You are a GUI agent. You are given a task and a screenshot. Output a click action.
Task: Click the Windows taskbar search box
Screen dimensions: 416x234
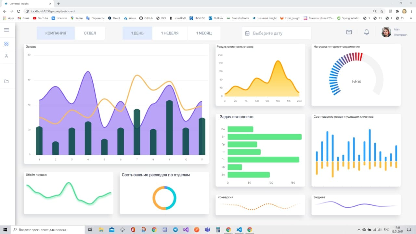point(48,229)
